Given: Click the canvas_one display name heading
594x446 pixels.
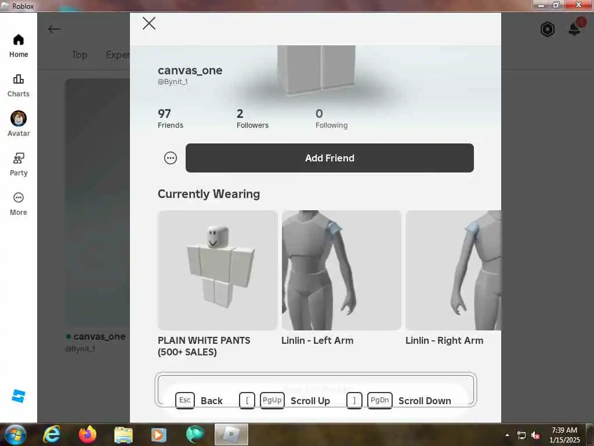Looking at the screenshot, I should [x=190, y=70].
